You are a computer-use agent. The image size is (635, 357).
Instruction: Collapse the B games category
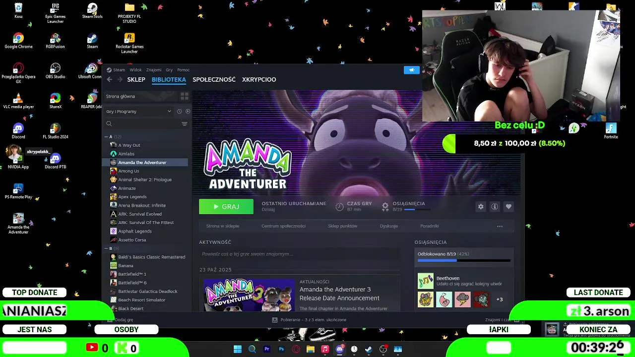pyautogui.click(x=106, y=248)
